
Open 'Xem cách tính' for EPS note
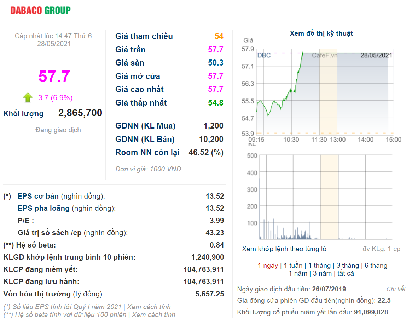pyautogui.click(x=149, y=307)
